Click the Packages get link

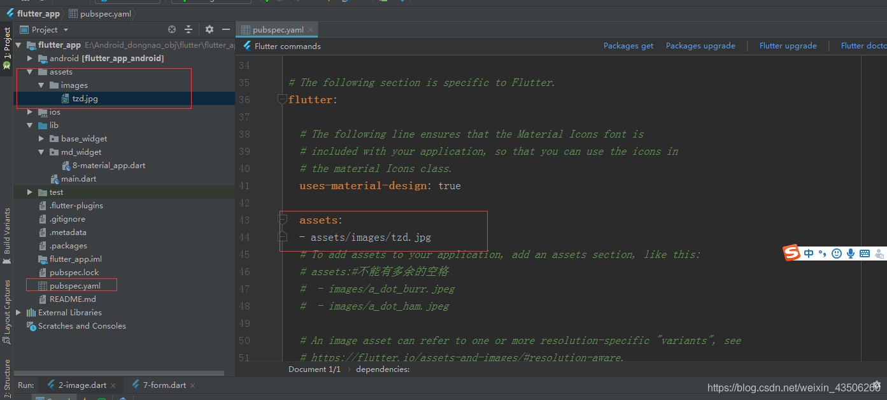pos(628,46)
